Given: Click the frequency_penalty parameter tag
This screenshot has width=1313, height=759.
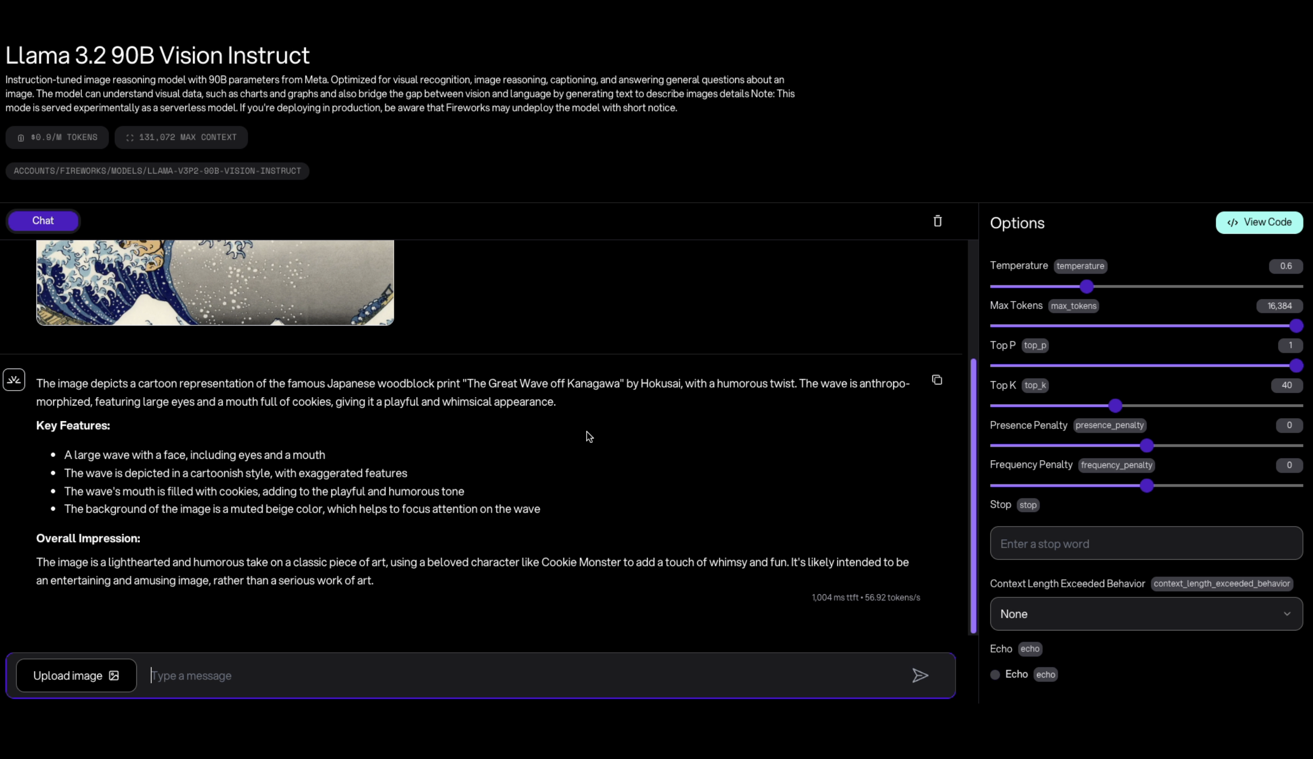Looking at the screenshot, I should click(1116, 465).
